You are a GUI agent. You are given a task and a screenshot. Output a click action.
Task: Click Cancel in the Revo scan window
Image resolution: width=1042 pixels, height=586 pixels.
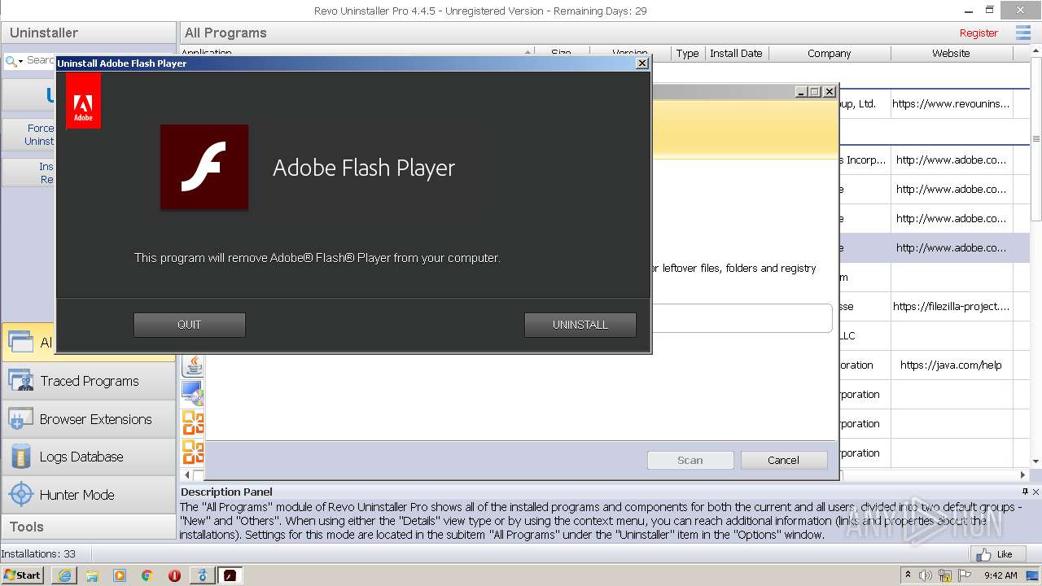(783, 460)
